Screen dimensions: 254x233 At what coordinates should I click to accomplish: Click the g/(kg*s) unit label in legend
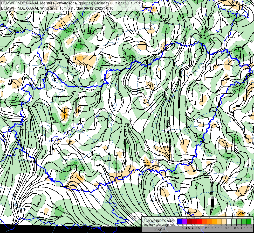[x=159, y=229]
